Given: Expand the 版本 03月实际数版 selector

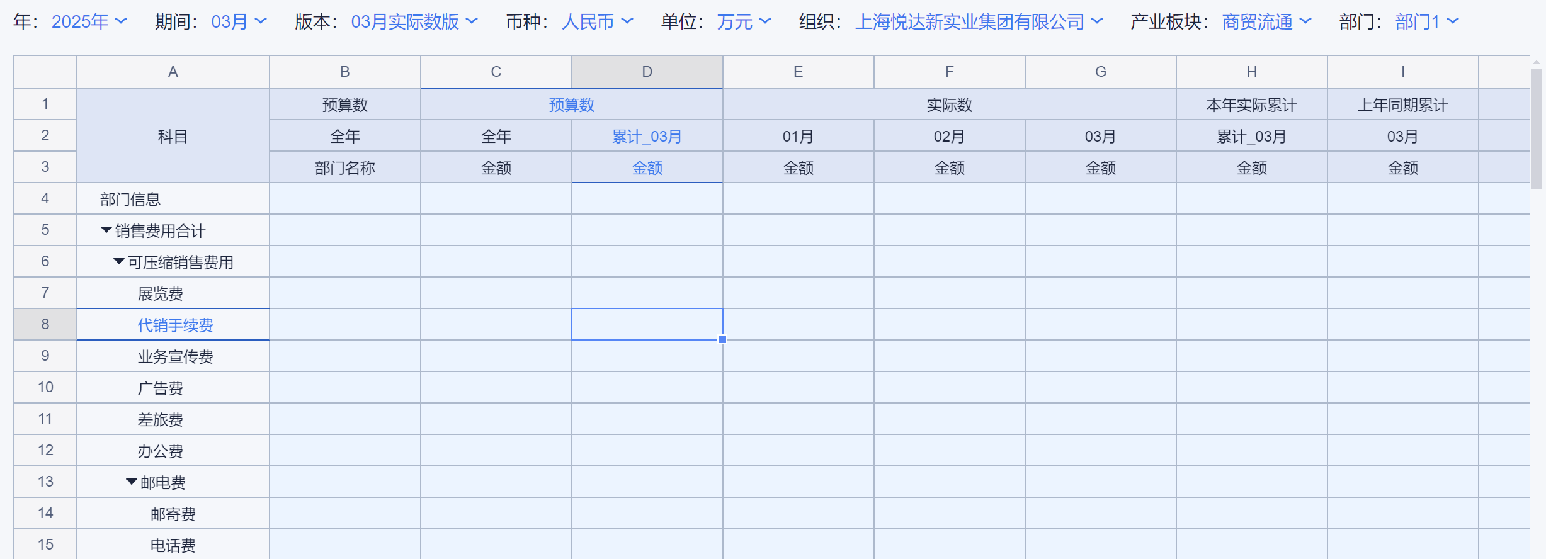Looking at the screenshot, I should tap(414, 22).
